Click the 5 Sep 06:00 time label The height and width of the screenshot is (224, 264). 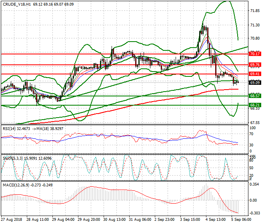coord(241,220)
